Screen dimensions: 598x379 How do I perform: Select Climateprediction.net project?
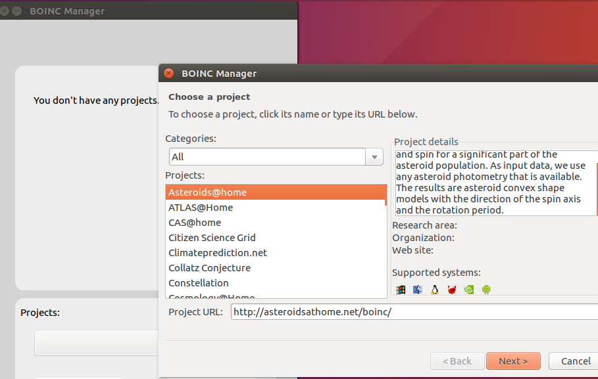coord(276,253)
